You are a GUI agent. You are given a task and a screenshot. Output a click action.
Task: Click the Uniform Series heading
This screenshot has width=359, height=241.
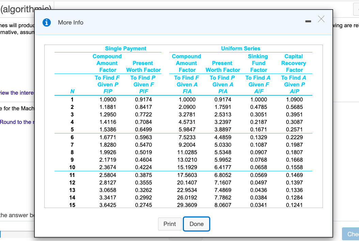pyautogui.click(x=240, y=49)
